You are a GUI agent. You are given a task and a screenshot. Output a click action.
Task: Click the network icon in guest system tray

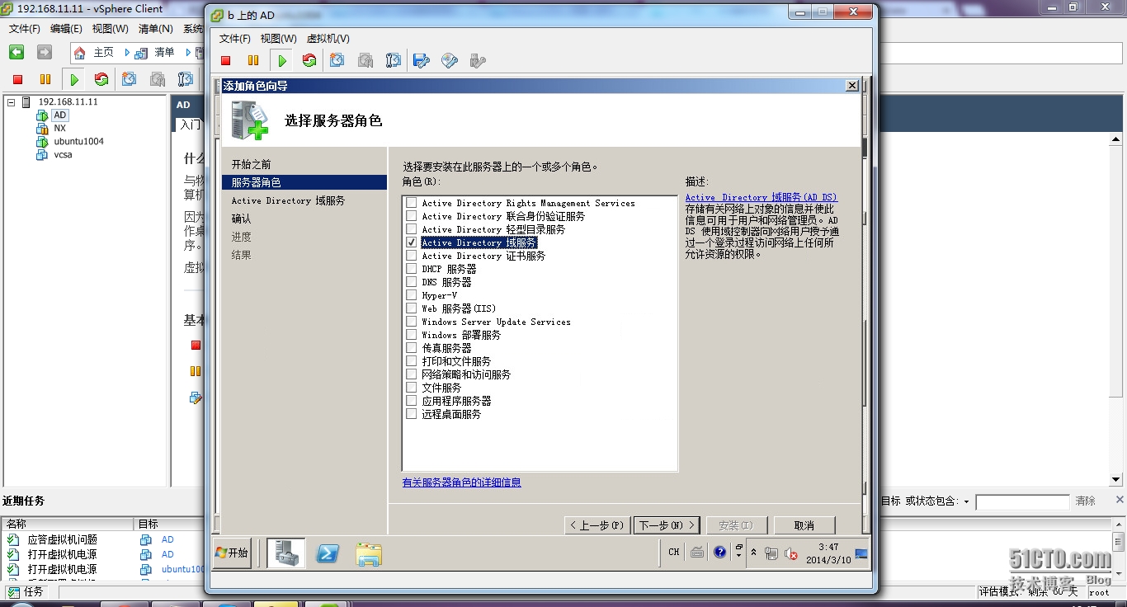coord(771,553)
